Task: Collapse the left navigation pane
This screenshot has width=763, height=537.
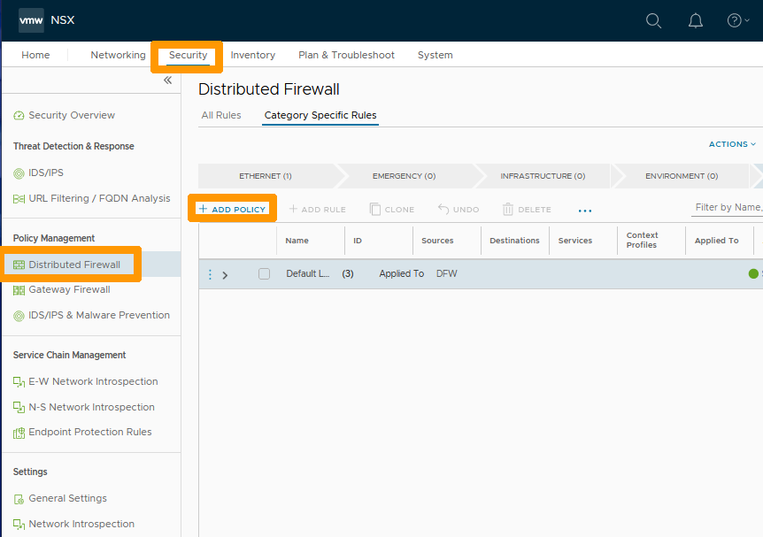Action: 167,80
